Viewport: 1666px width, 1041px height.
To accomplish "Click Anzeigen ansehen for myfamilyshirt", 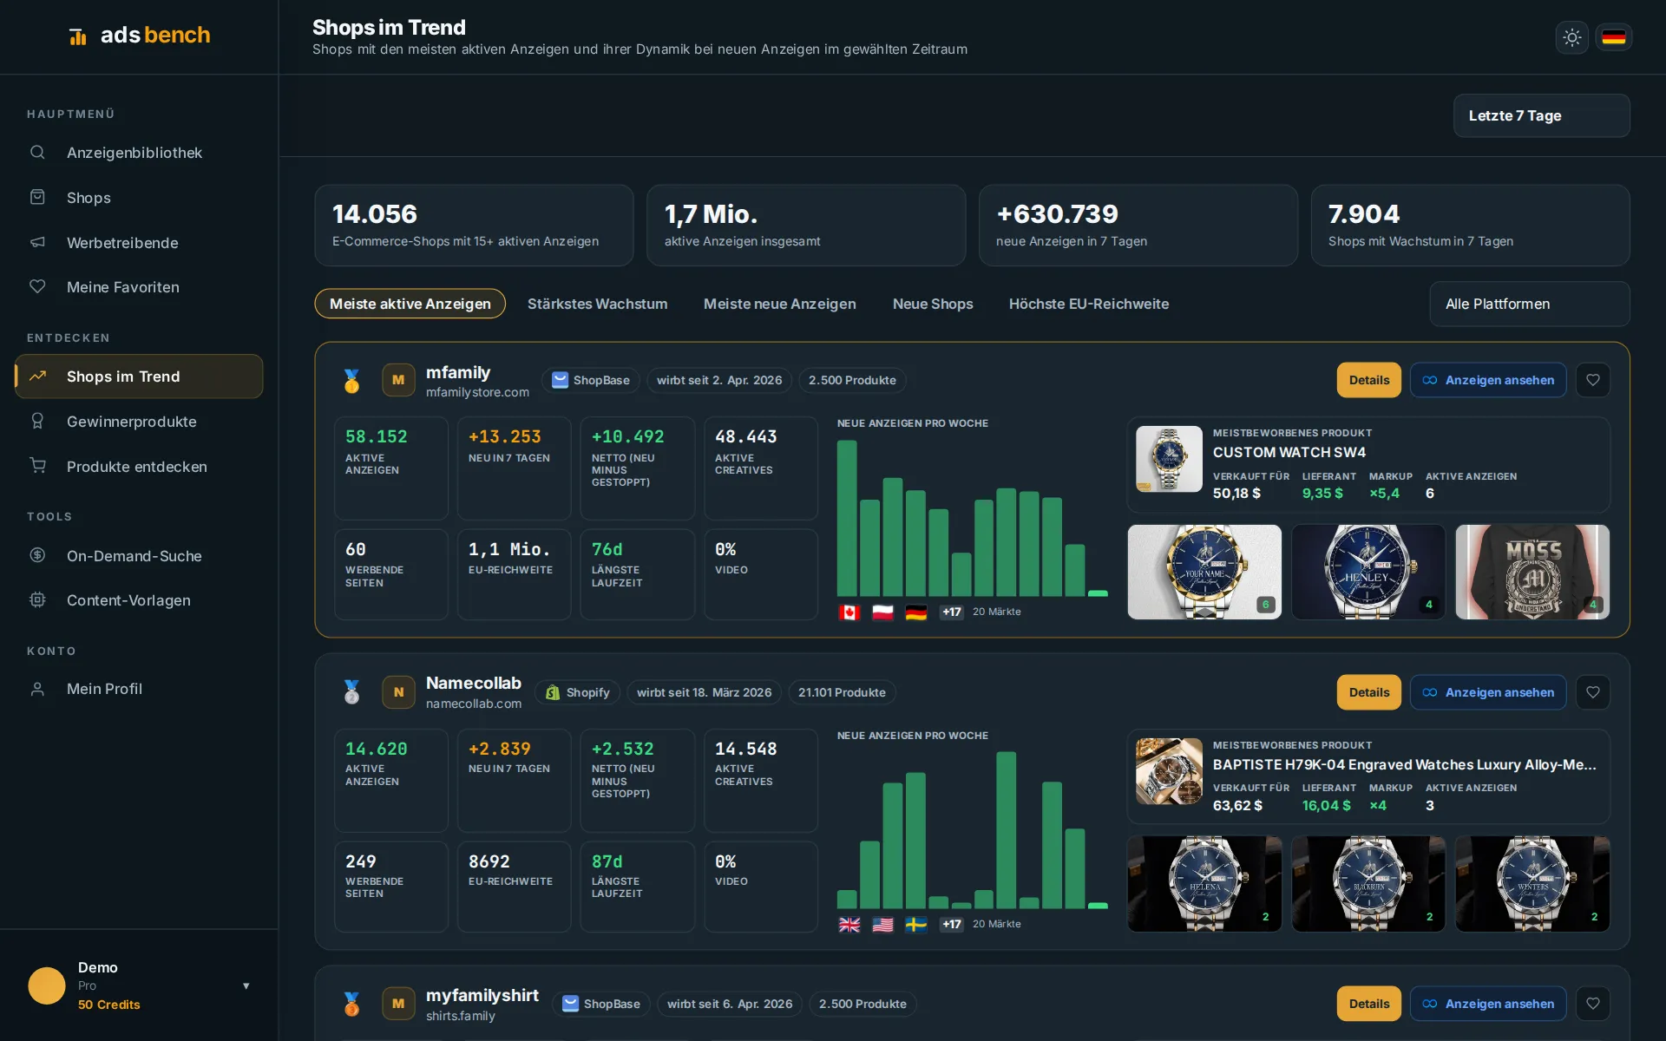I will (1488, 1004).
